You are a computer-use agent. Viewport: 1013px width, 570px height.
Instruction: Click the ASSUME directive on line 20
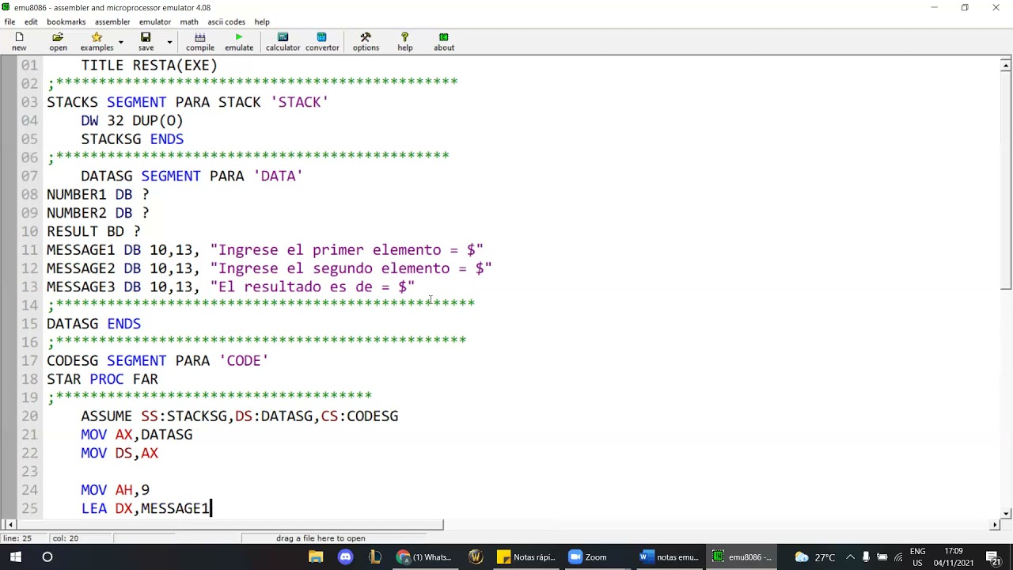tap(239, 416)
